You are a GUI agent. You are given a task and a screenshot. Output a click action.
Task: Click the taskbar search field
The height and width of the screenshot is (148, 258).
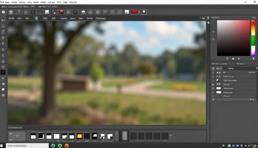click(27, 146)
